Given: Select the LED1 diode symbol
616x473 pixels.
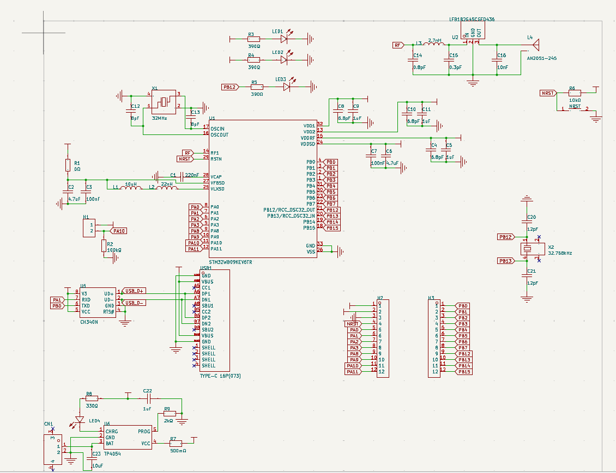Looking at the screenshot, I should 285,39.
